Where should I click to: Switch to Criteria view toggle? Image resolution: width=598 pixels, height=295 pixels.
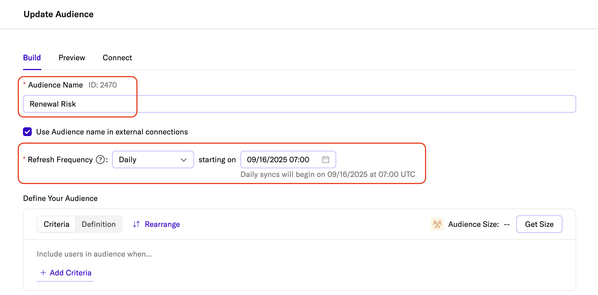57,224
